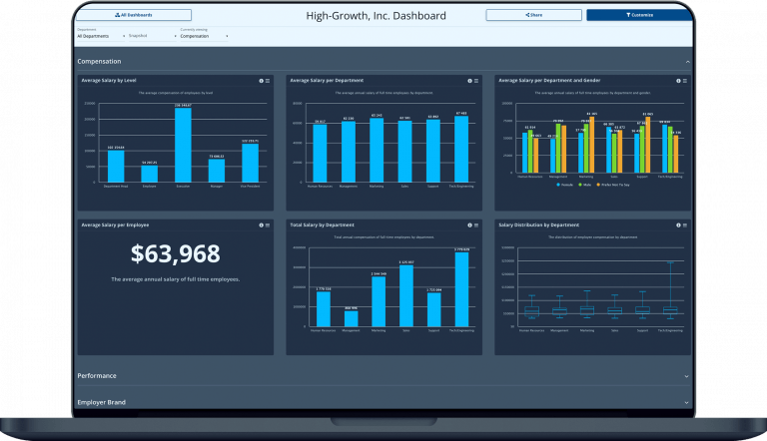
Task: Click the Share button
Action: [532, 16]
